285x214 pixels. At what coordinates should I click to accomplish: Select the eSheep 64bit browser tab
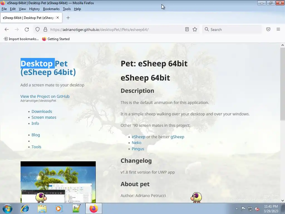31,18
